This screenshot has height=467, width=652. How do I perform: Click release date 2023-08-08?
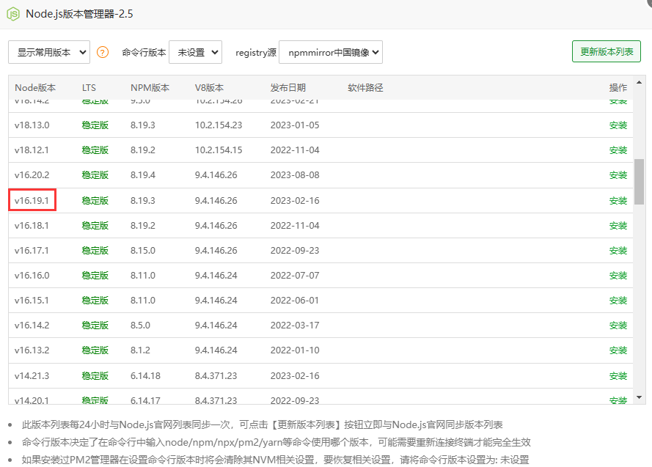pyautogui.click(x=295, y=175)
